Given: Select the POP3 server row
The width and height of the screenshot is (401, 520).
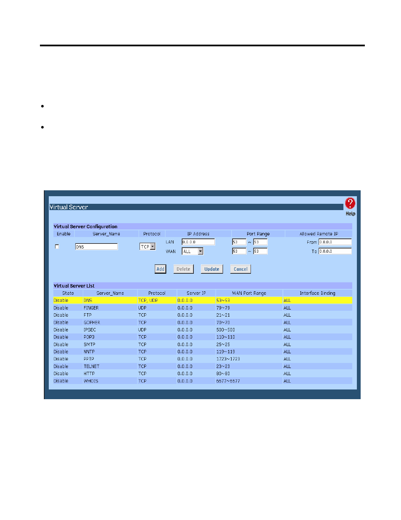Looking at the screenshot, I should pyautogui.click(x=203, y=337).
